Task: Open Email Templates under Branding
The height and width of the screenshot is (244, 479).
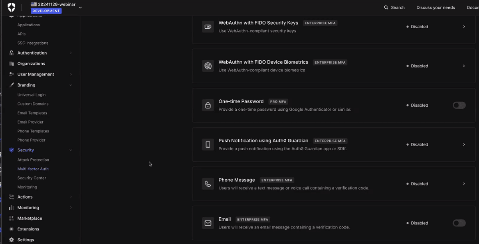Action: (32, 113)
